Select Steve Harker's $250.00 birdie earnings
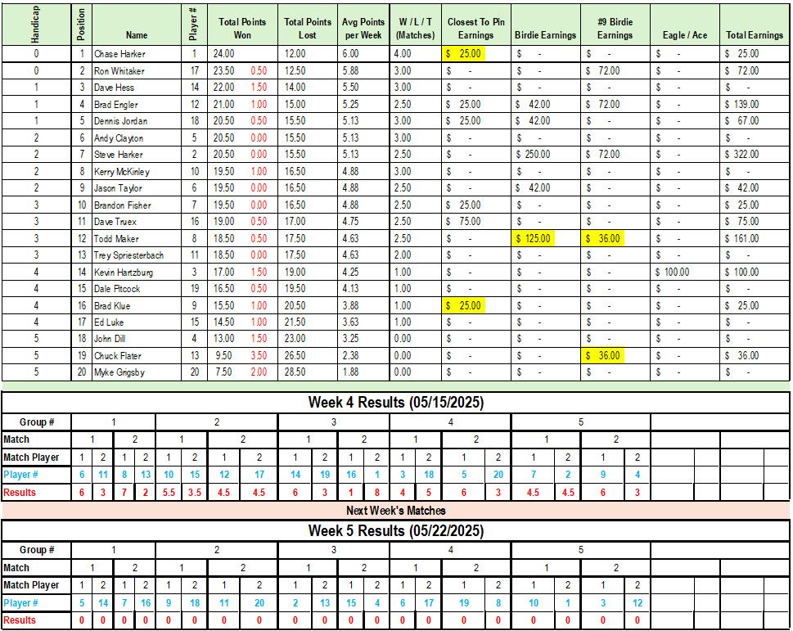 click(x=534, y=155)
